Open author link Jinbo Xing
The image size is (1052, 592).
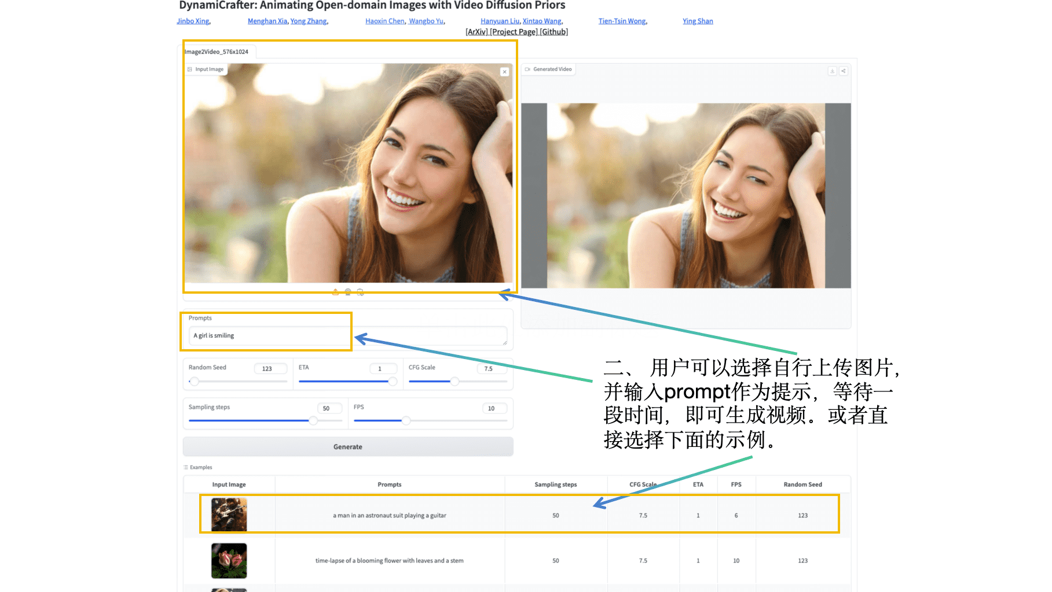[x=193, y=21]
